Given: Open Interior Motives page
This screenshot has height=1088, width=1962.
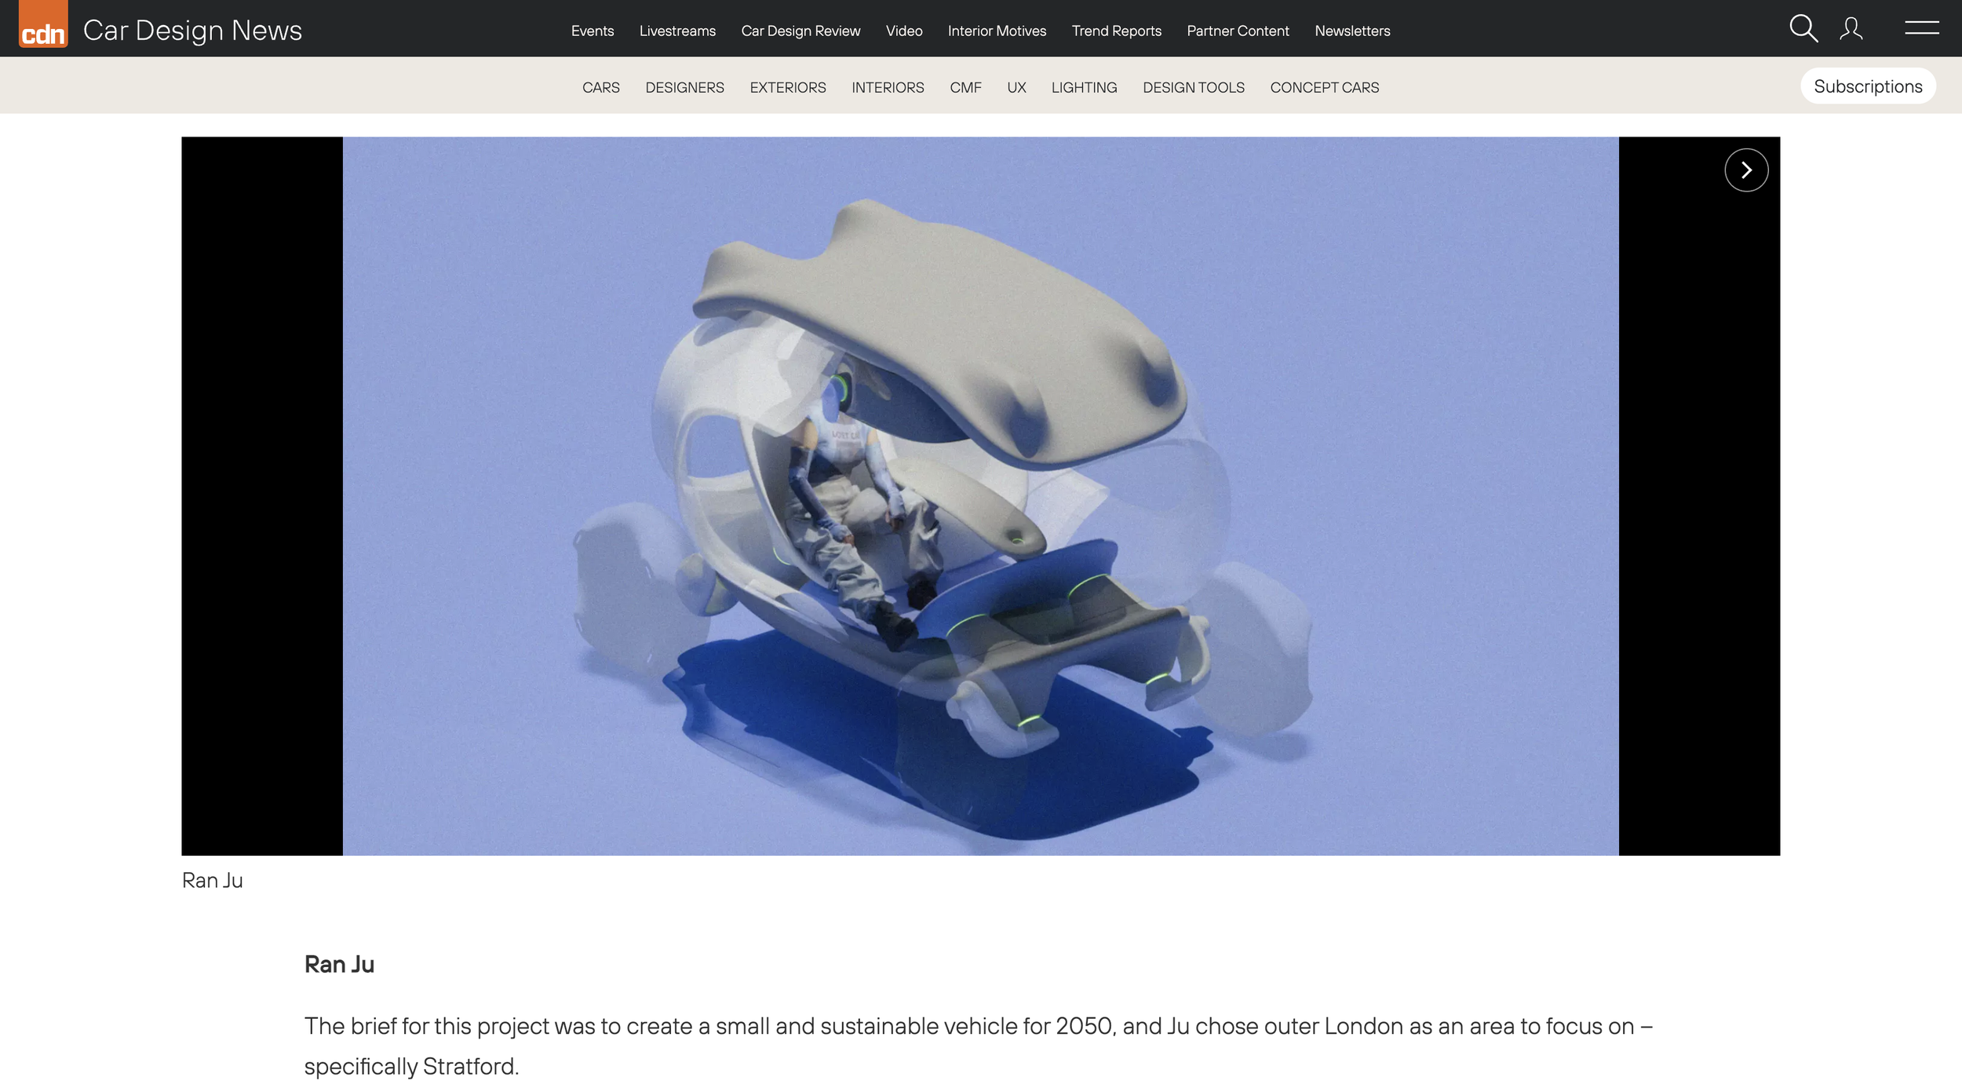Looking at the screenshot, I should click(996, 31).
